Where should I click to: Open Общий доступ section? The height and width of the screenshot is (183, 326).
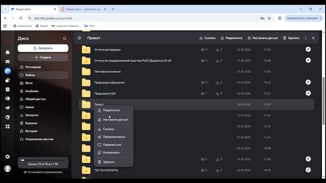[43, 99]
